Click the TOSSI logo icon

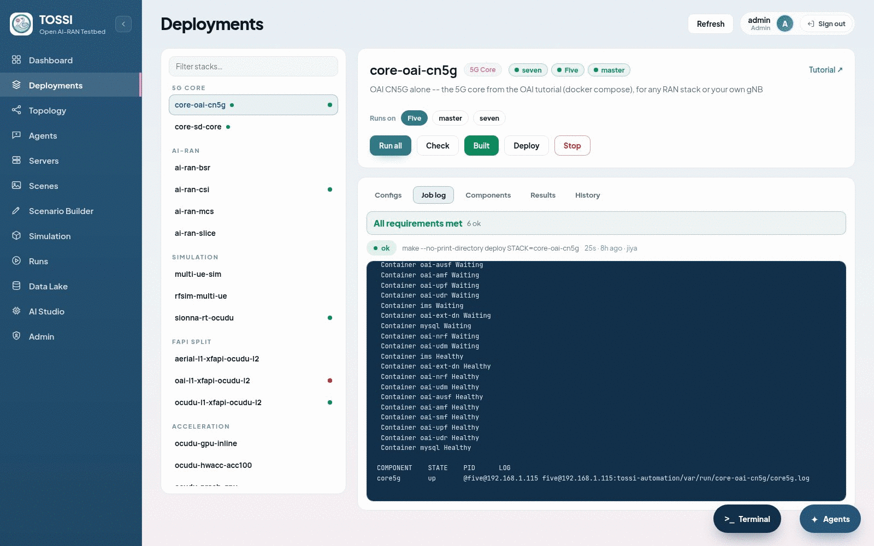[21, 24]
